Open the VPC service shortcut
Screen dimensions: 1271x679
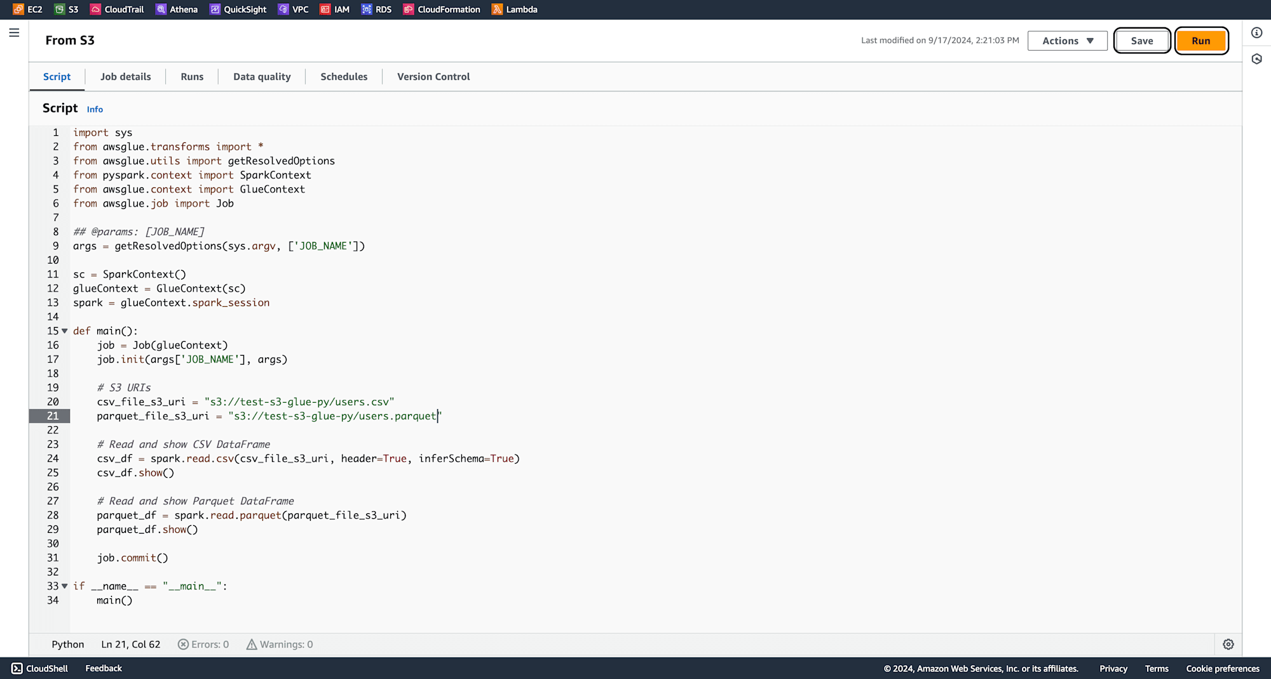pos(293,10)
